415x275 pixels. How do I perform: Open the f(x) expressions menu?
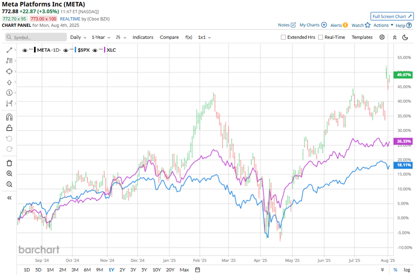coord(189,38)
